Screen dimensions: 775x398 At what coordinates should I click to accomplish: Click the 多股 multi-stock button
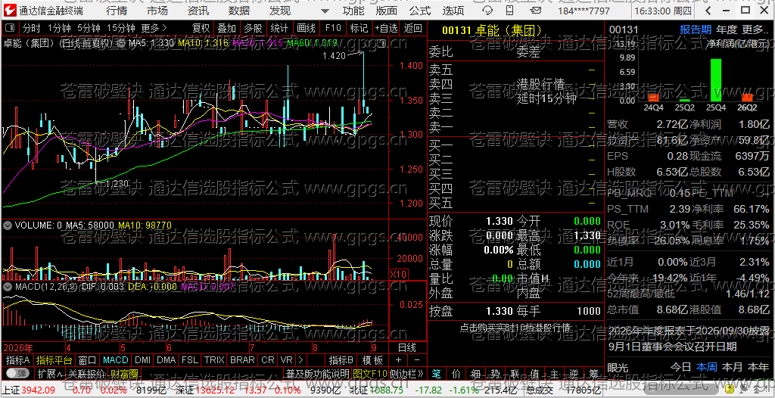pos(253,28)
